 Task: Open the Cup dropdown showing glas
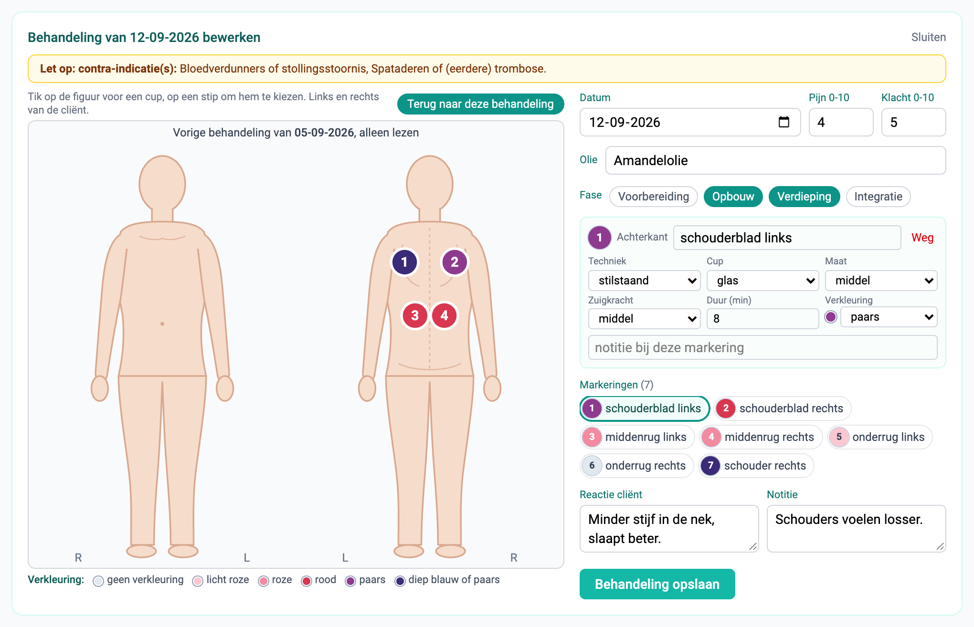click(762, 281)
